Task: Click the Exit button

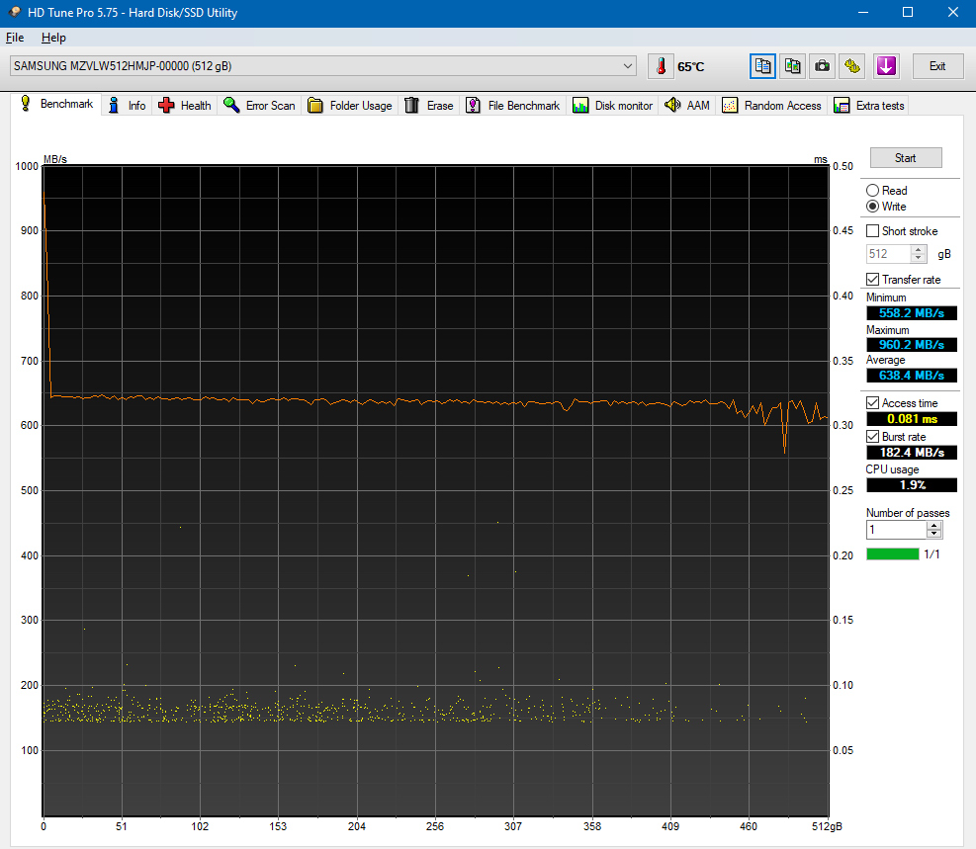Action: [x=936, y=65]
